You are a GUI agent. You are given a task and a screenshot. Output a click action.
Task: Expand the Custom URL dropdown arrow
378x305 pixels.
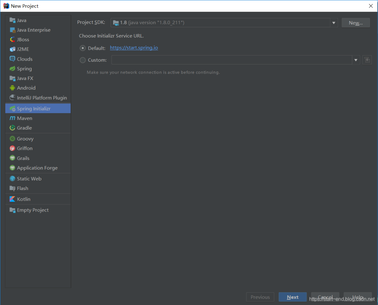pos(356,60)
